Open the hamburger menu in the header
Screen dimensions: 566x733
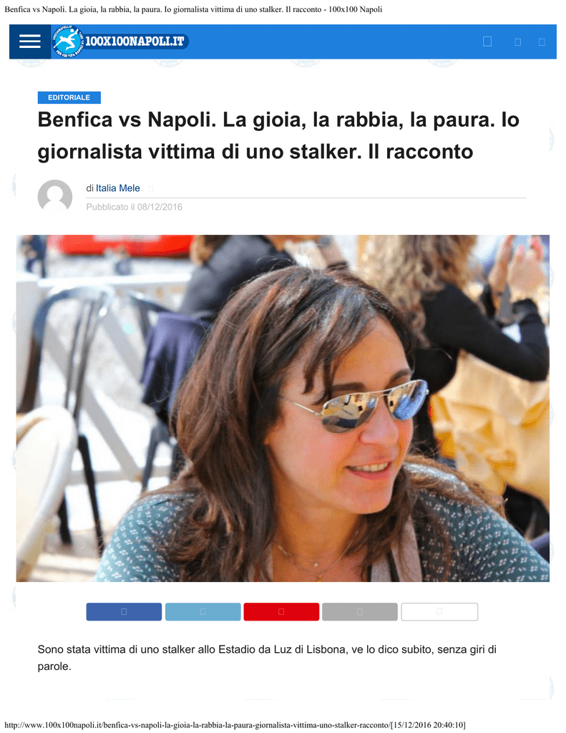pos(30,42)
